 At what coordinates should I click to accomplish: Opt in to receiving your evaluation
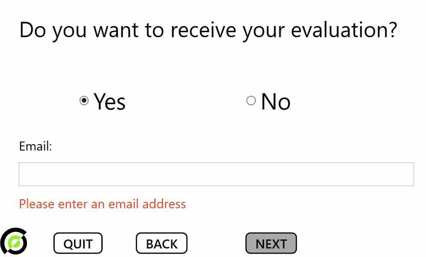pyautogui.click(x=84, y=100)
